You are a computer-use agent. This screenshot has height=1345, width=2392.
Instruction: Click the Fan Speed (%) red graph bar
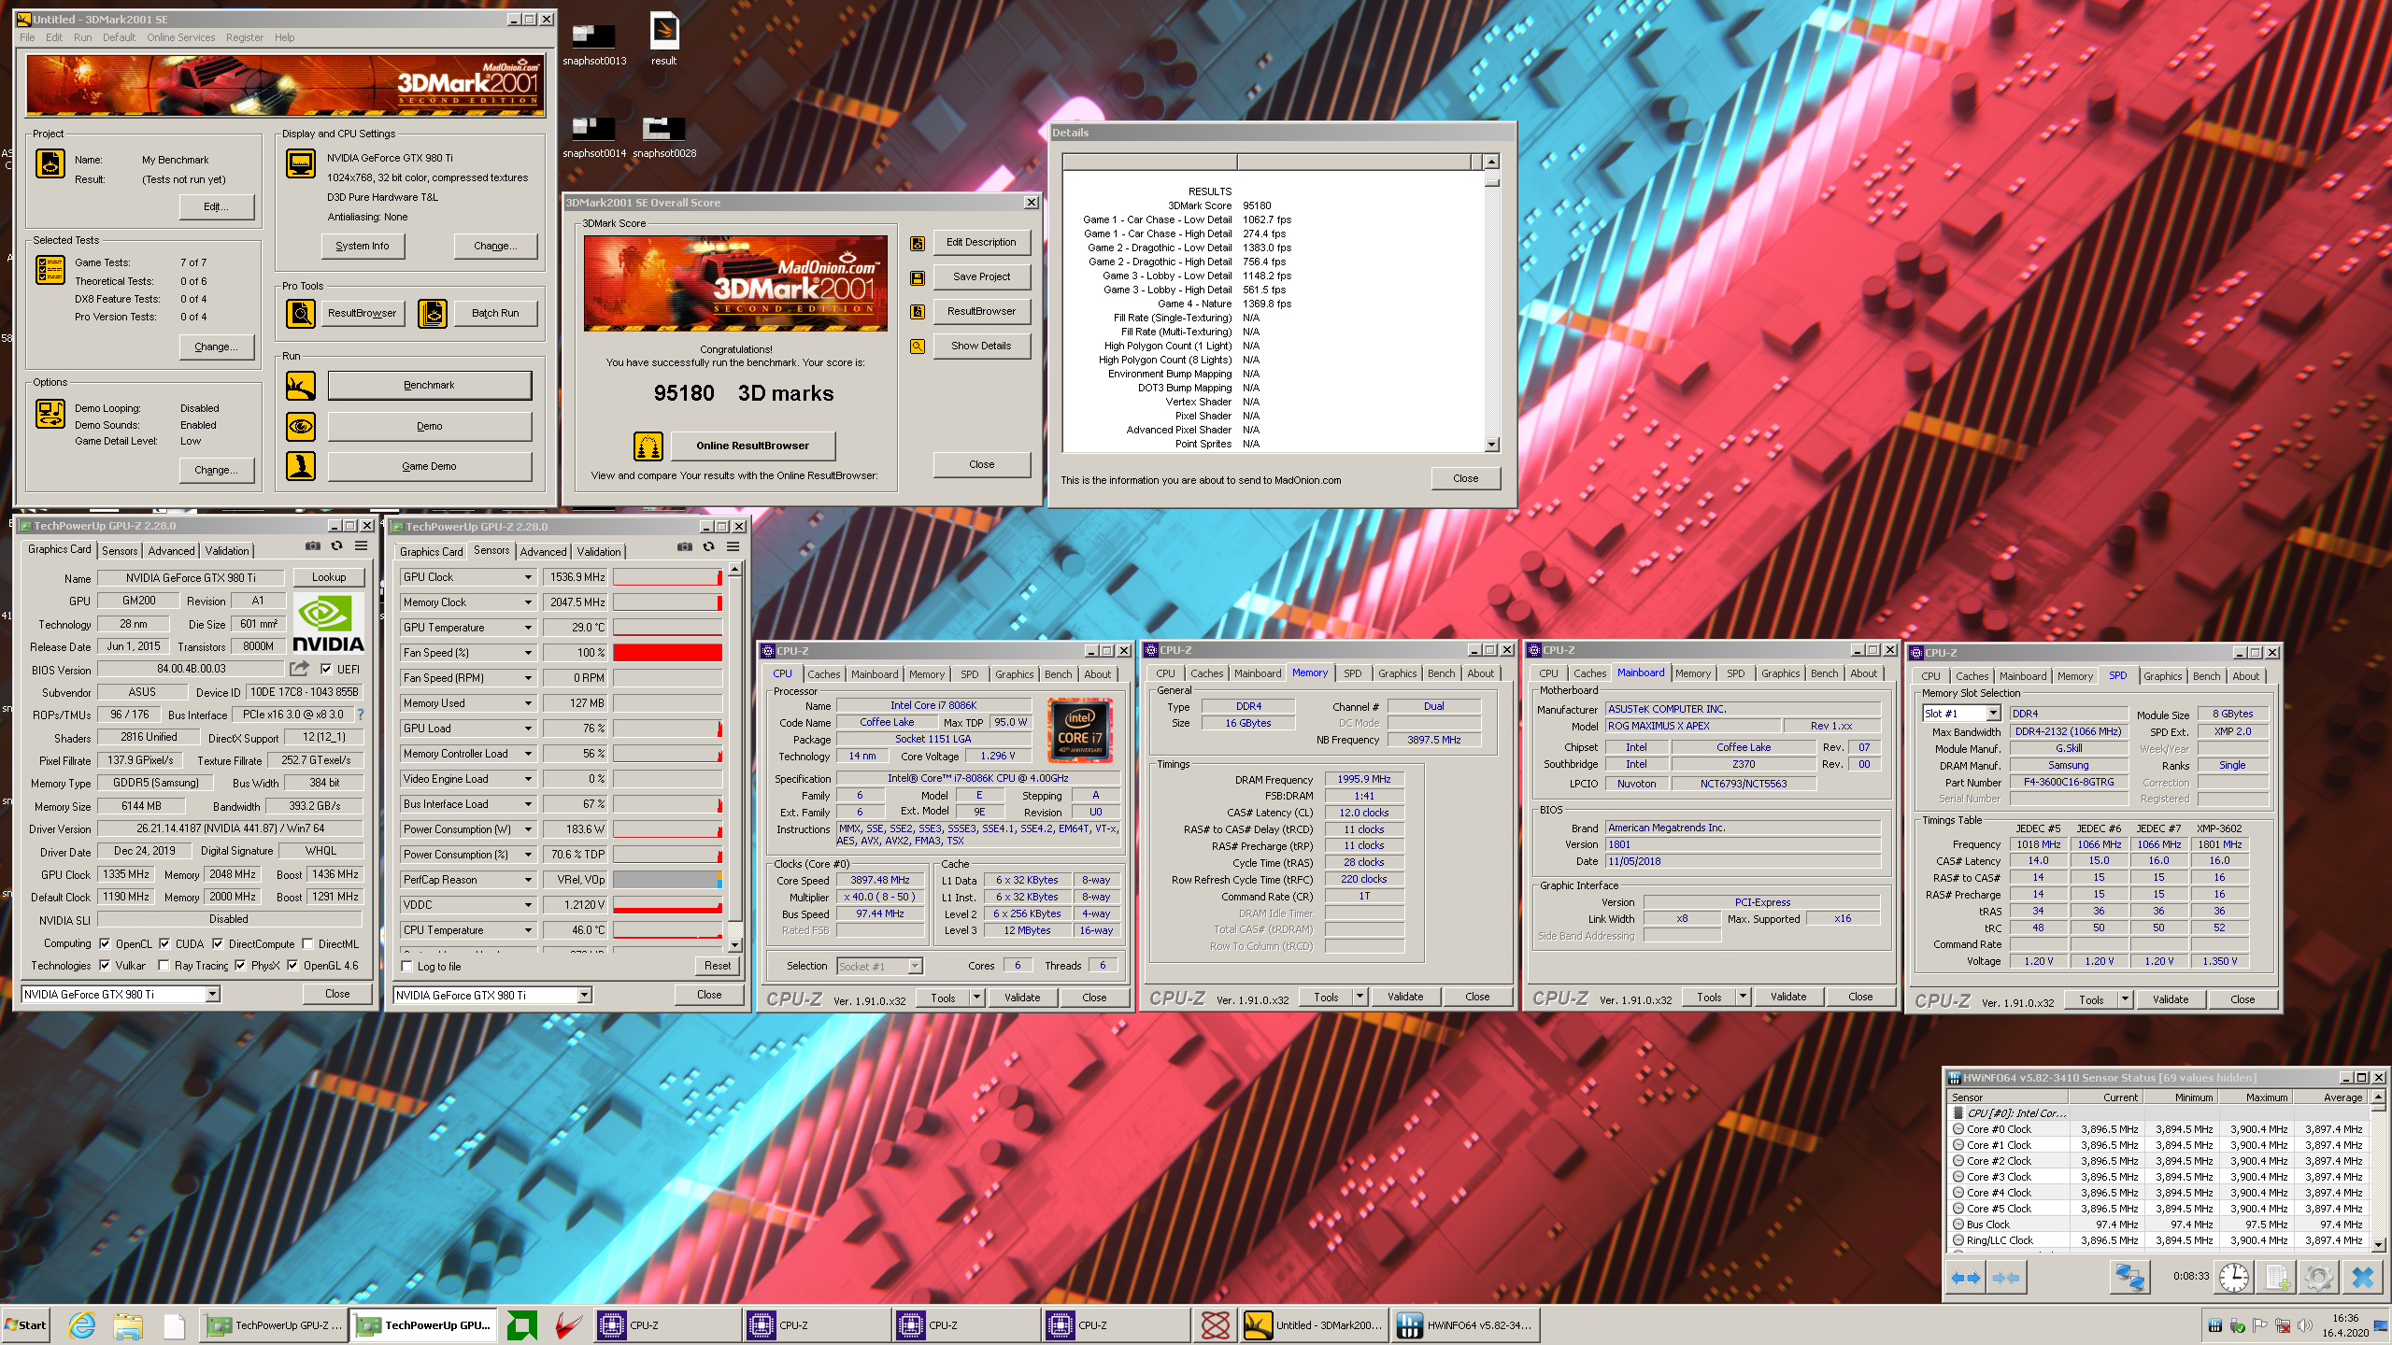667,653
